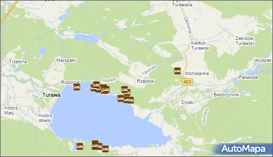Viewport: 273px width, 157px height.
Task: Click the Zakrzów Turawski label
Action: (x=245, y=41)
